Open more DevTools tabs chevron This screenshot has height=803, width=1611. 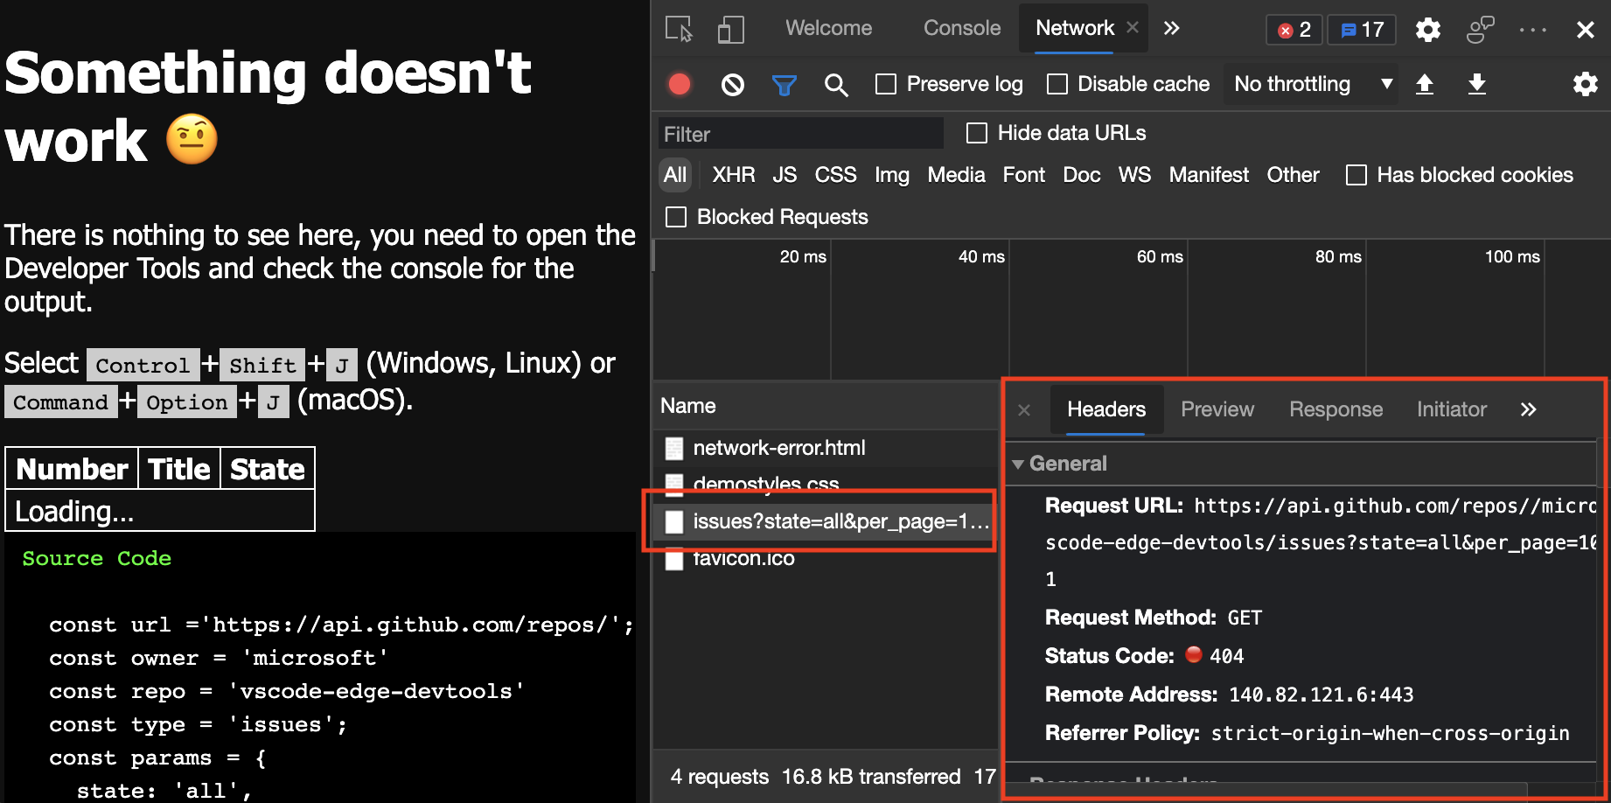coord(1171,28)
